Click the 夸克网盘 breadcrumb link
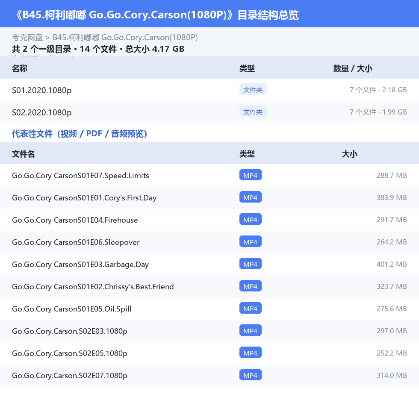The width and height of the screenshot is (419, 400). (x=27, y=37)
